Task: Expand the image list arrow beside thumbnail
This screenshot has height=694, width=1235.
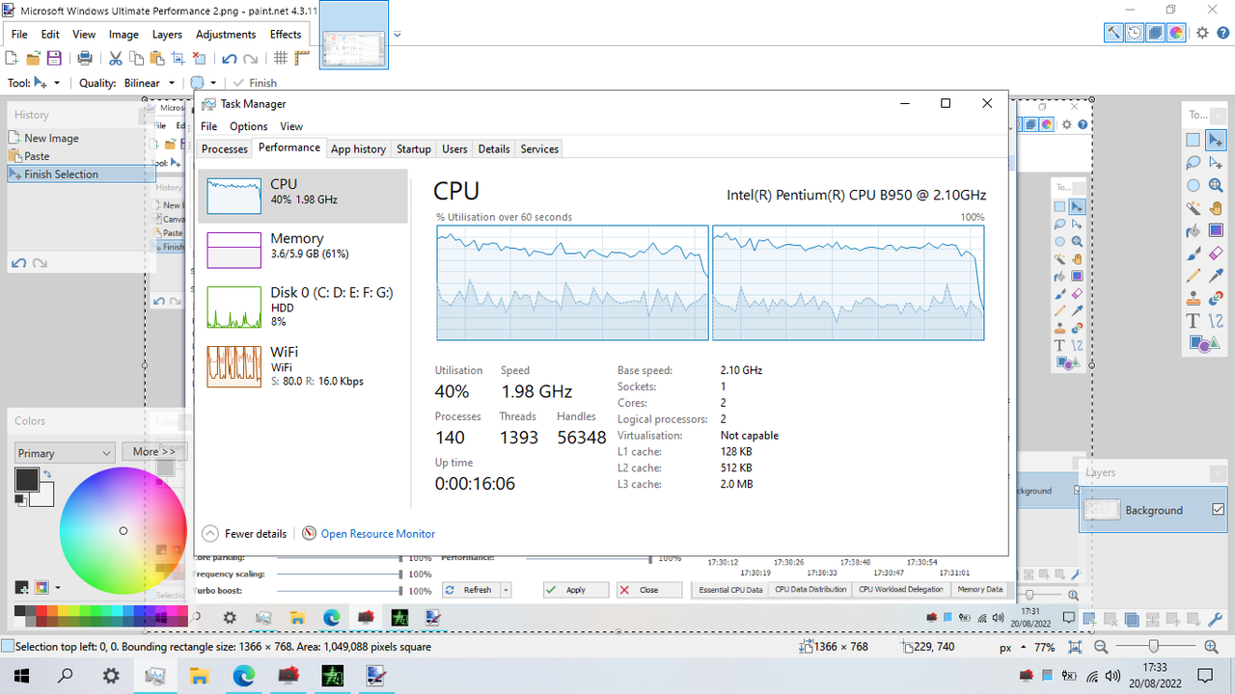Action: [x=398, y=35]
